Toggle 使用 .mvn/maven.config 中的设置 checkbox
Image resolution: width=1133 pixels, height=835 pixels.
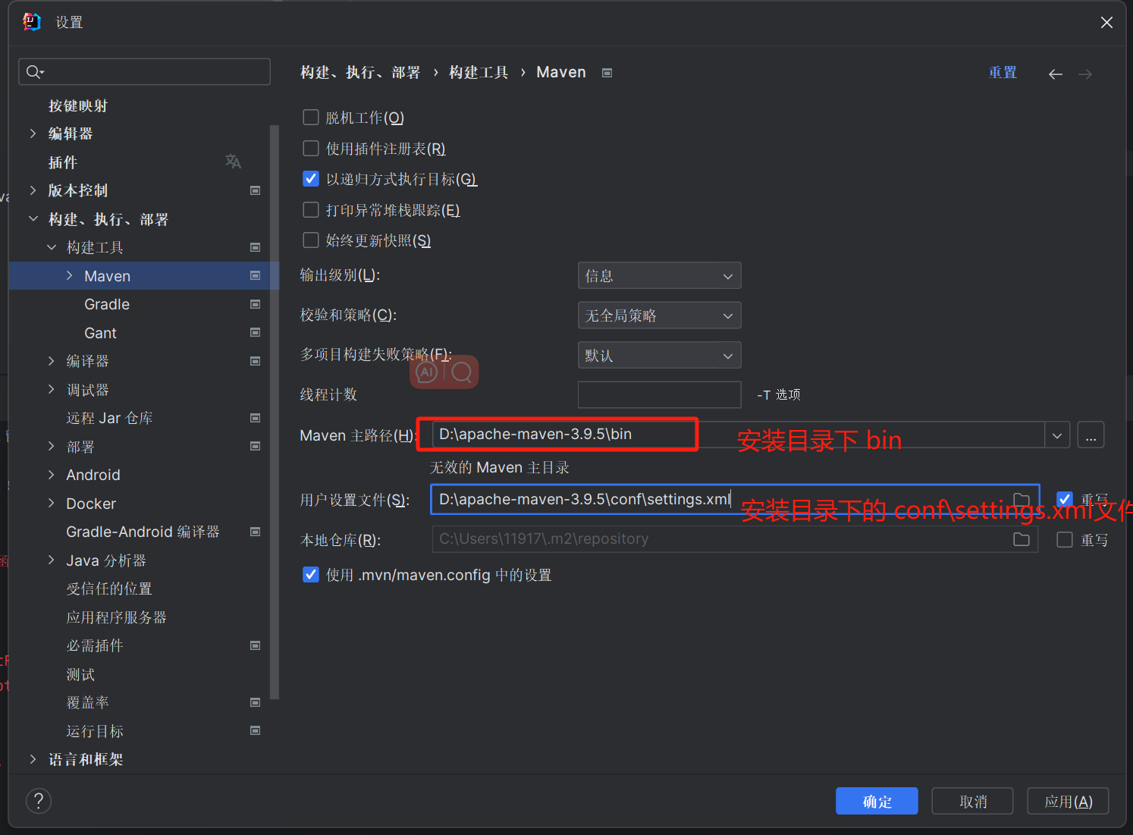[311, 574]
